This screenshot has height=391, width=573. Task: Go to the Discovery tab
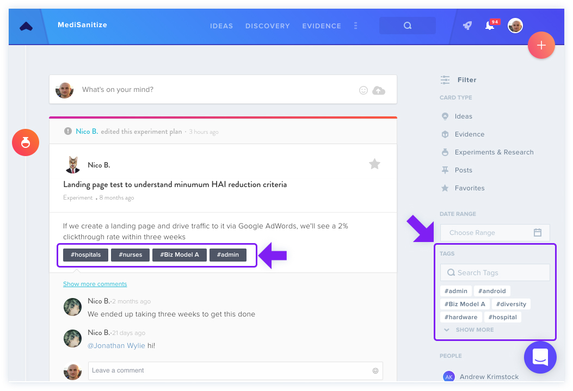point(268,26)
